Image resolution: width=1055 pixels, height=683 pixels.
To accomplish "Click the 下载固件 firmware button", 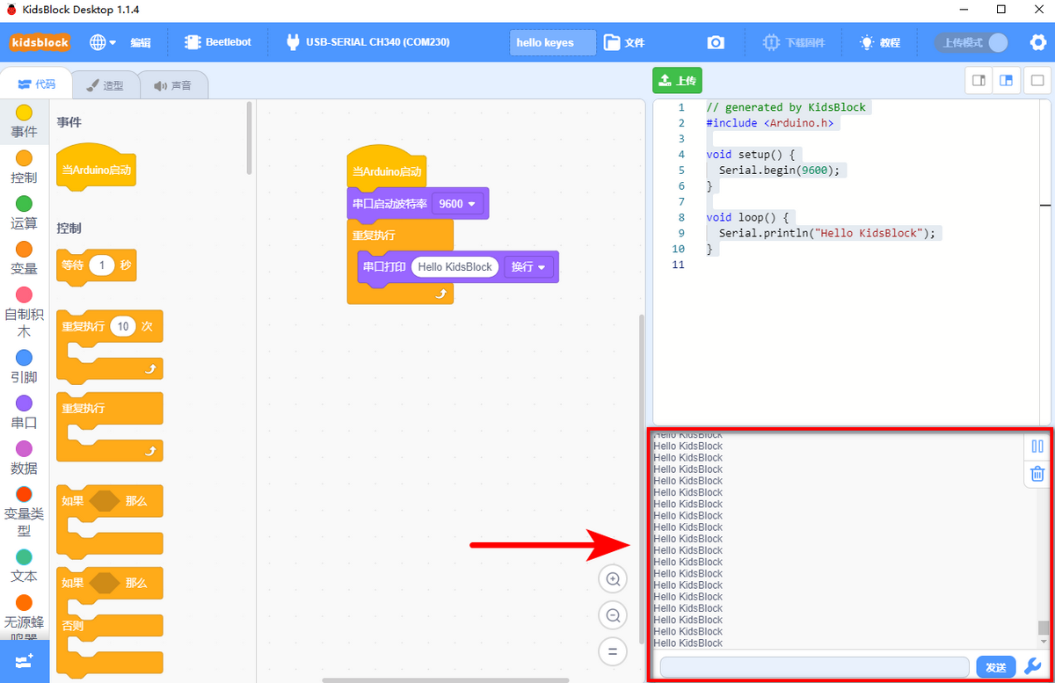I will pos(793,42).
